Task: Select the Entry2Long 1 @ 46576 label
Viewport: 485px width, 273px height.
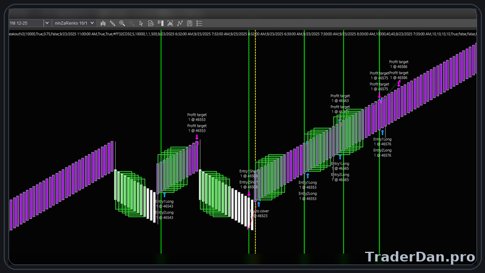Action: point(383,153)
